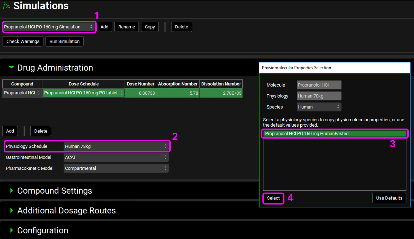The width and height of the screenshot is (414, 239).
Task: Select Propranolol HCl PO 160 mg HumanFasted entry
Action: [334, 134]
